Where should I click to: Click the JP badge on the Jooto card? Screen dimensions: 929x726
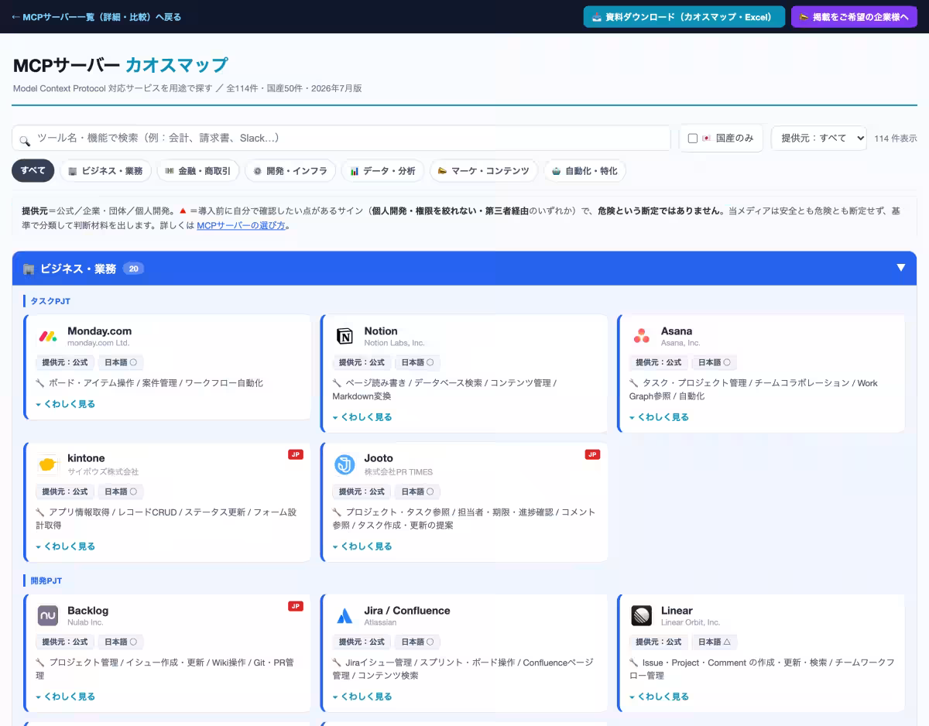592,454
